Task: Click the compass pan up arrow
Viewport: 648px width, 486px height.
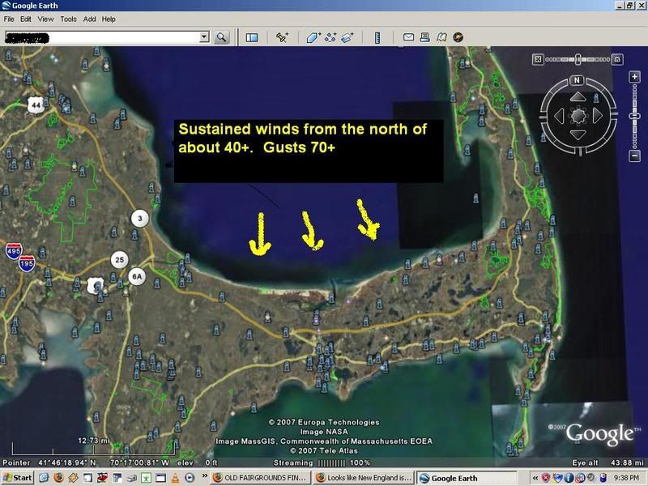Action: 578,97
